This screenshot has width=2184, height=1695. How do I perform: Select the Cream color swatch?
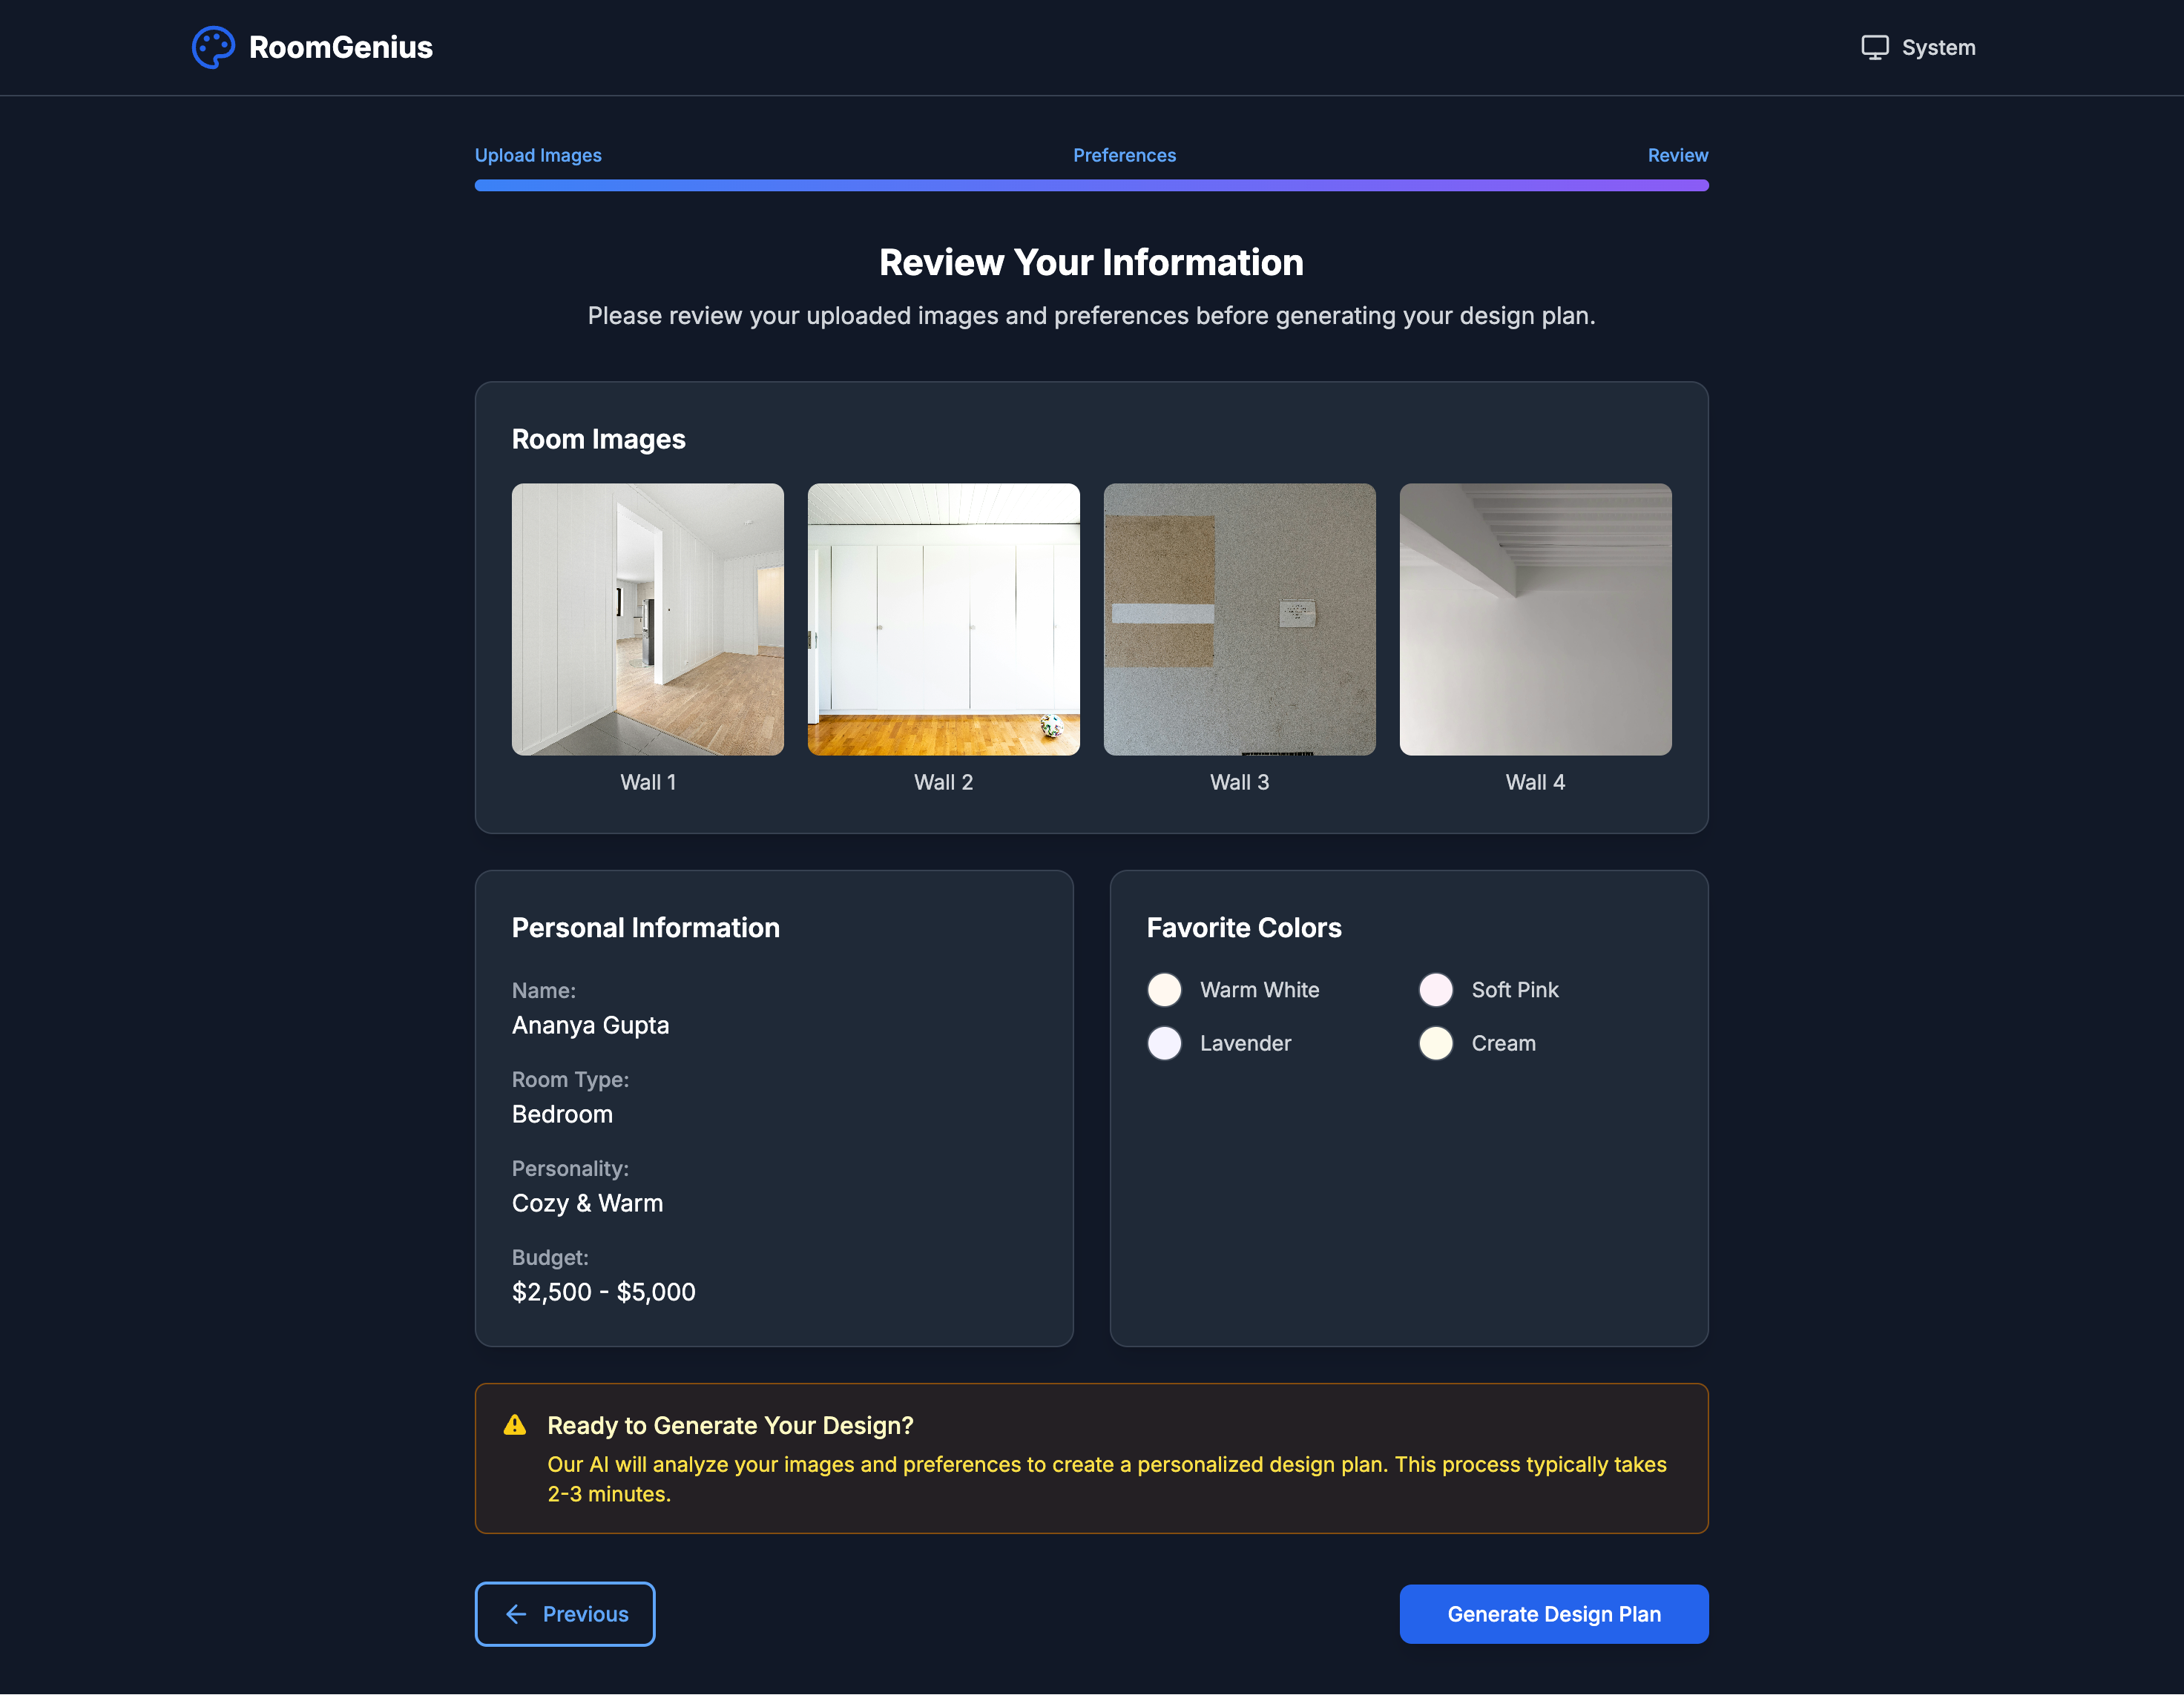point(1435,1043)
